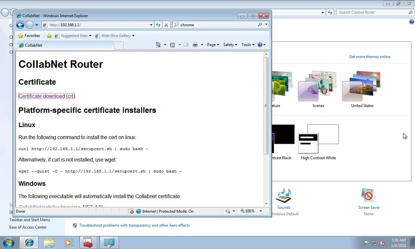
Task: Open Windows Explorer from taskbar
Action: (49, 243)
